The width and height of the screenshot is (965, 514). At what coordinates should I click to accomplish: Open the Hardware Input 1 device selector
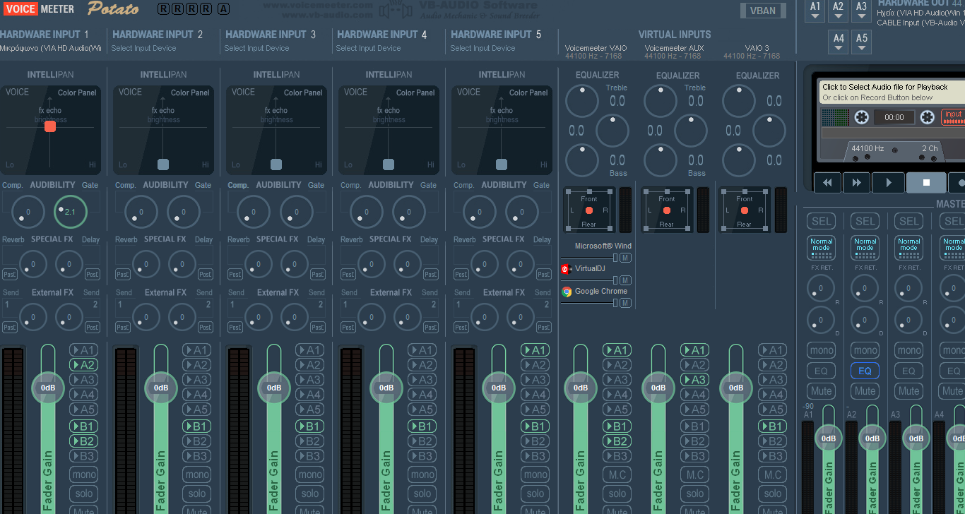(x=51, y=49)
